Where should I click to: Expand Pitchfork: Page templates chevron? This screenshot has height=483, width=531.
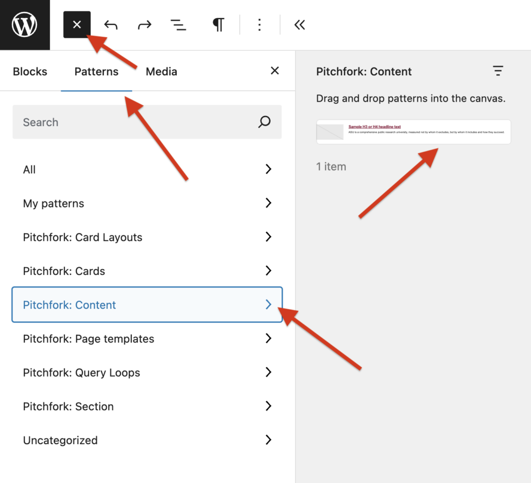(x=268, y=338)
